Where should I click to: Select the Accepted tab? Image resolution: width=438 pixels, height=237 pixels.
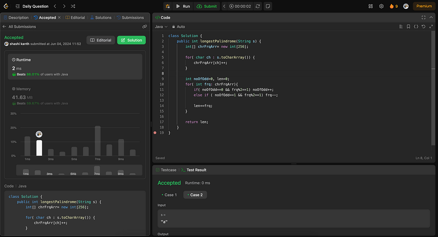tap(45, 18)
